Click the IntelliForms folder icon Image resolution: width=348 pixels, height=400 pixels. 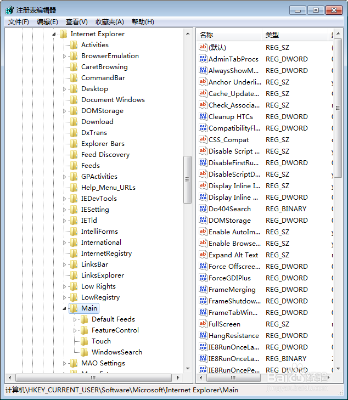(74, 232)
